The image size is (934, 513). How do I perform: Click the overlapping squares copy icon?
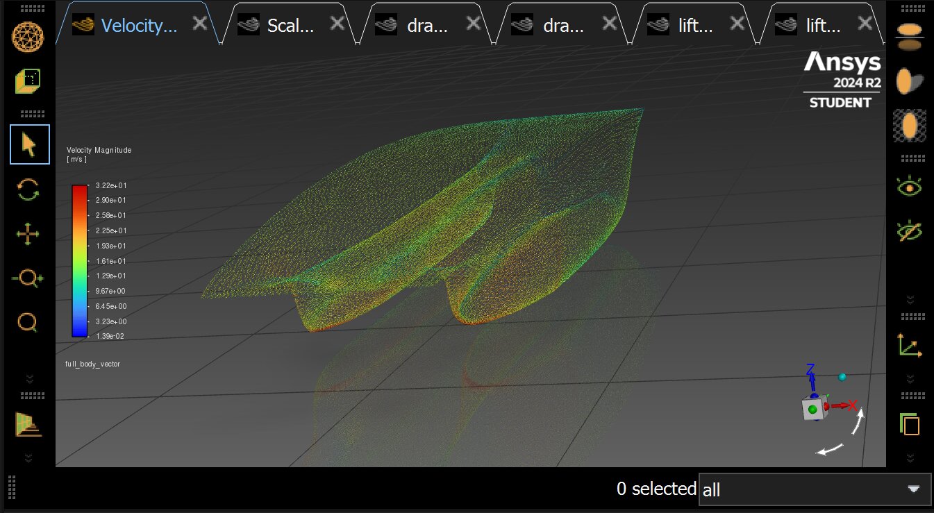point(910,423)
